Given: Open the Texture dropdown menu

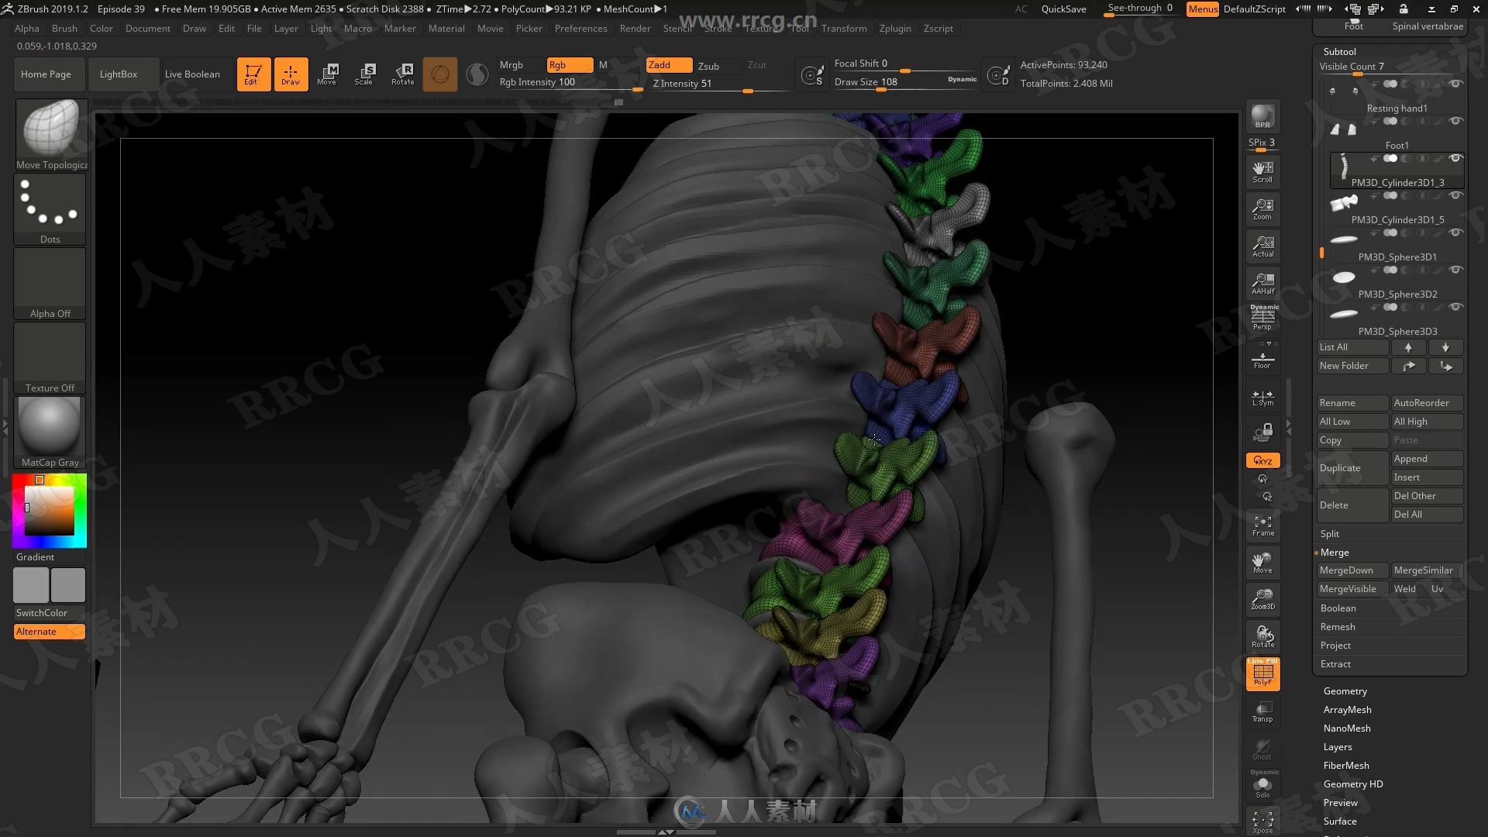Looking at the screenshot, I should tap(760, 28).
